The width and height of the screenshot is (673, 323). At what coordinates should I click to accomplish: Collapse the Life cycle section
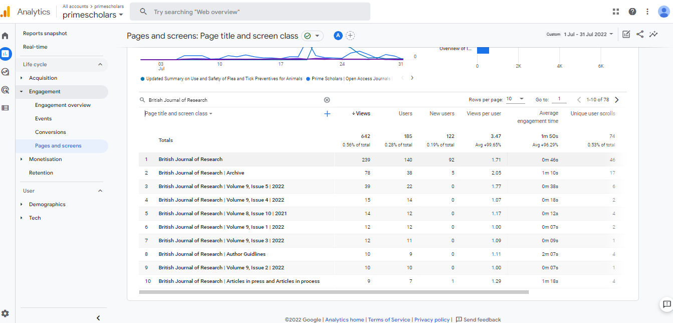point(100,64)
